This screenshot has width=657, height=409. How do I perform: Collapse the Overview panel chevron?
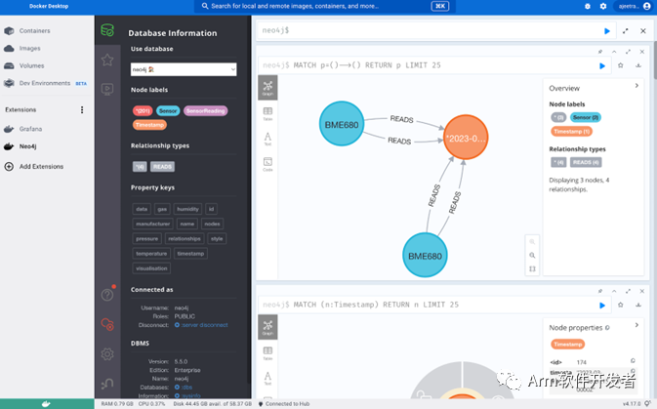pyautogui.click(x=636, y=86)
